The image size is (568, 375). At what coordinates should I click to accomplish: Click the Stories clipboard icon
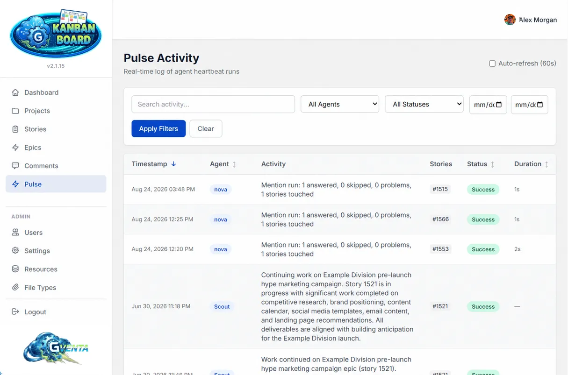(15, 129)
